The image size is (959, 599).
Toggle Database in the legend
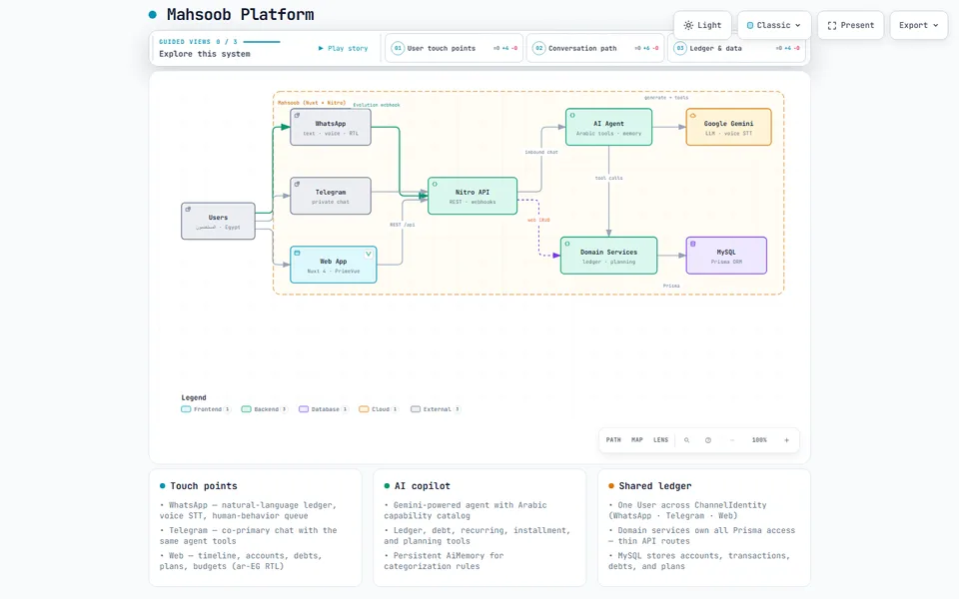point(324,409)
